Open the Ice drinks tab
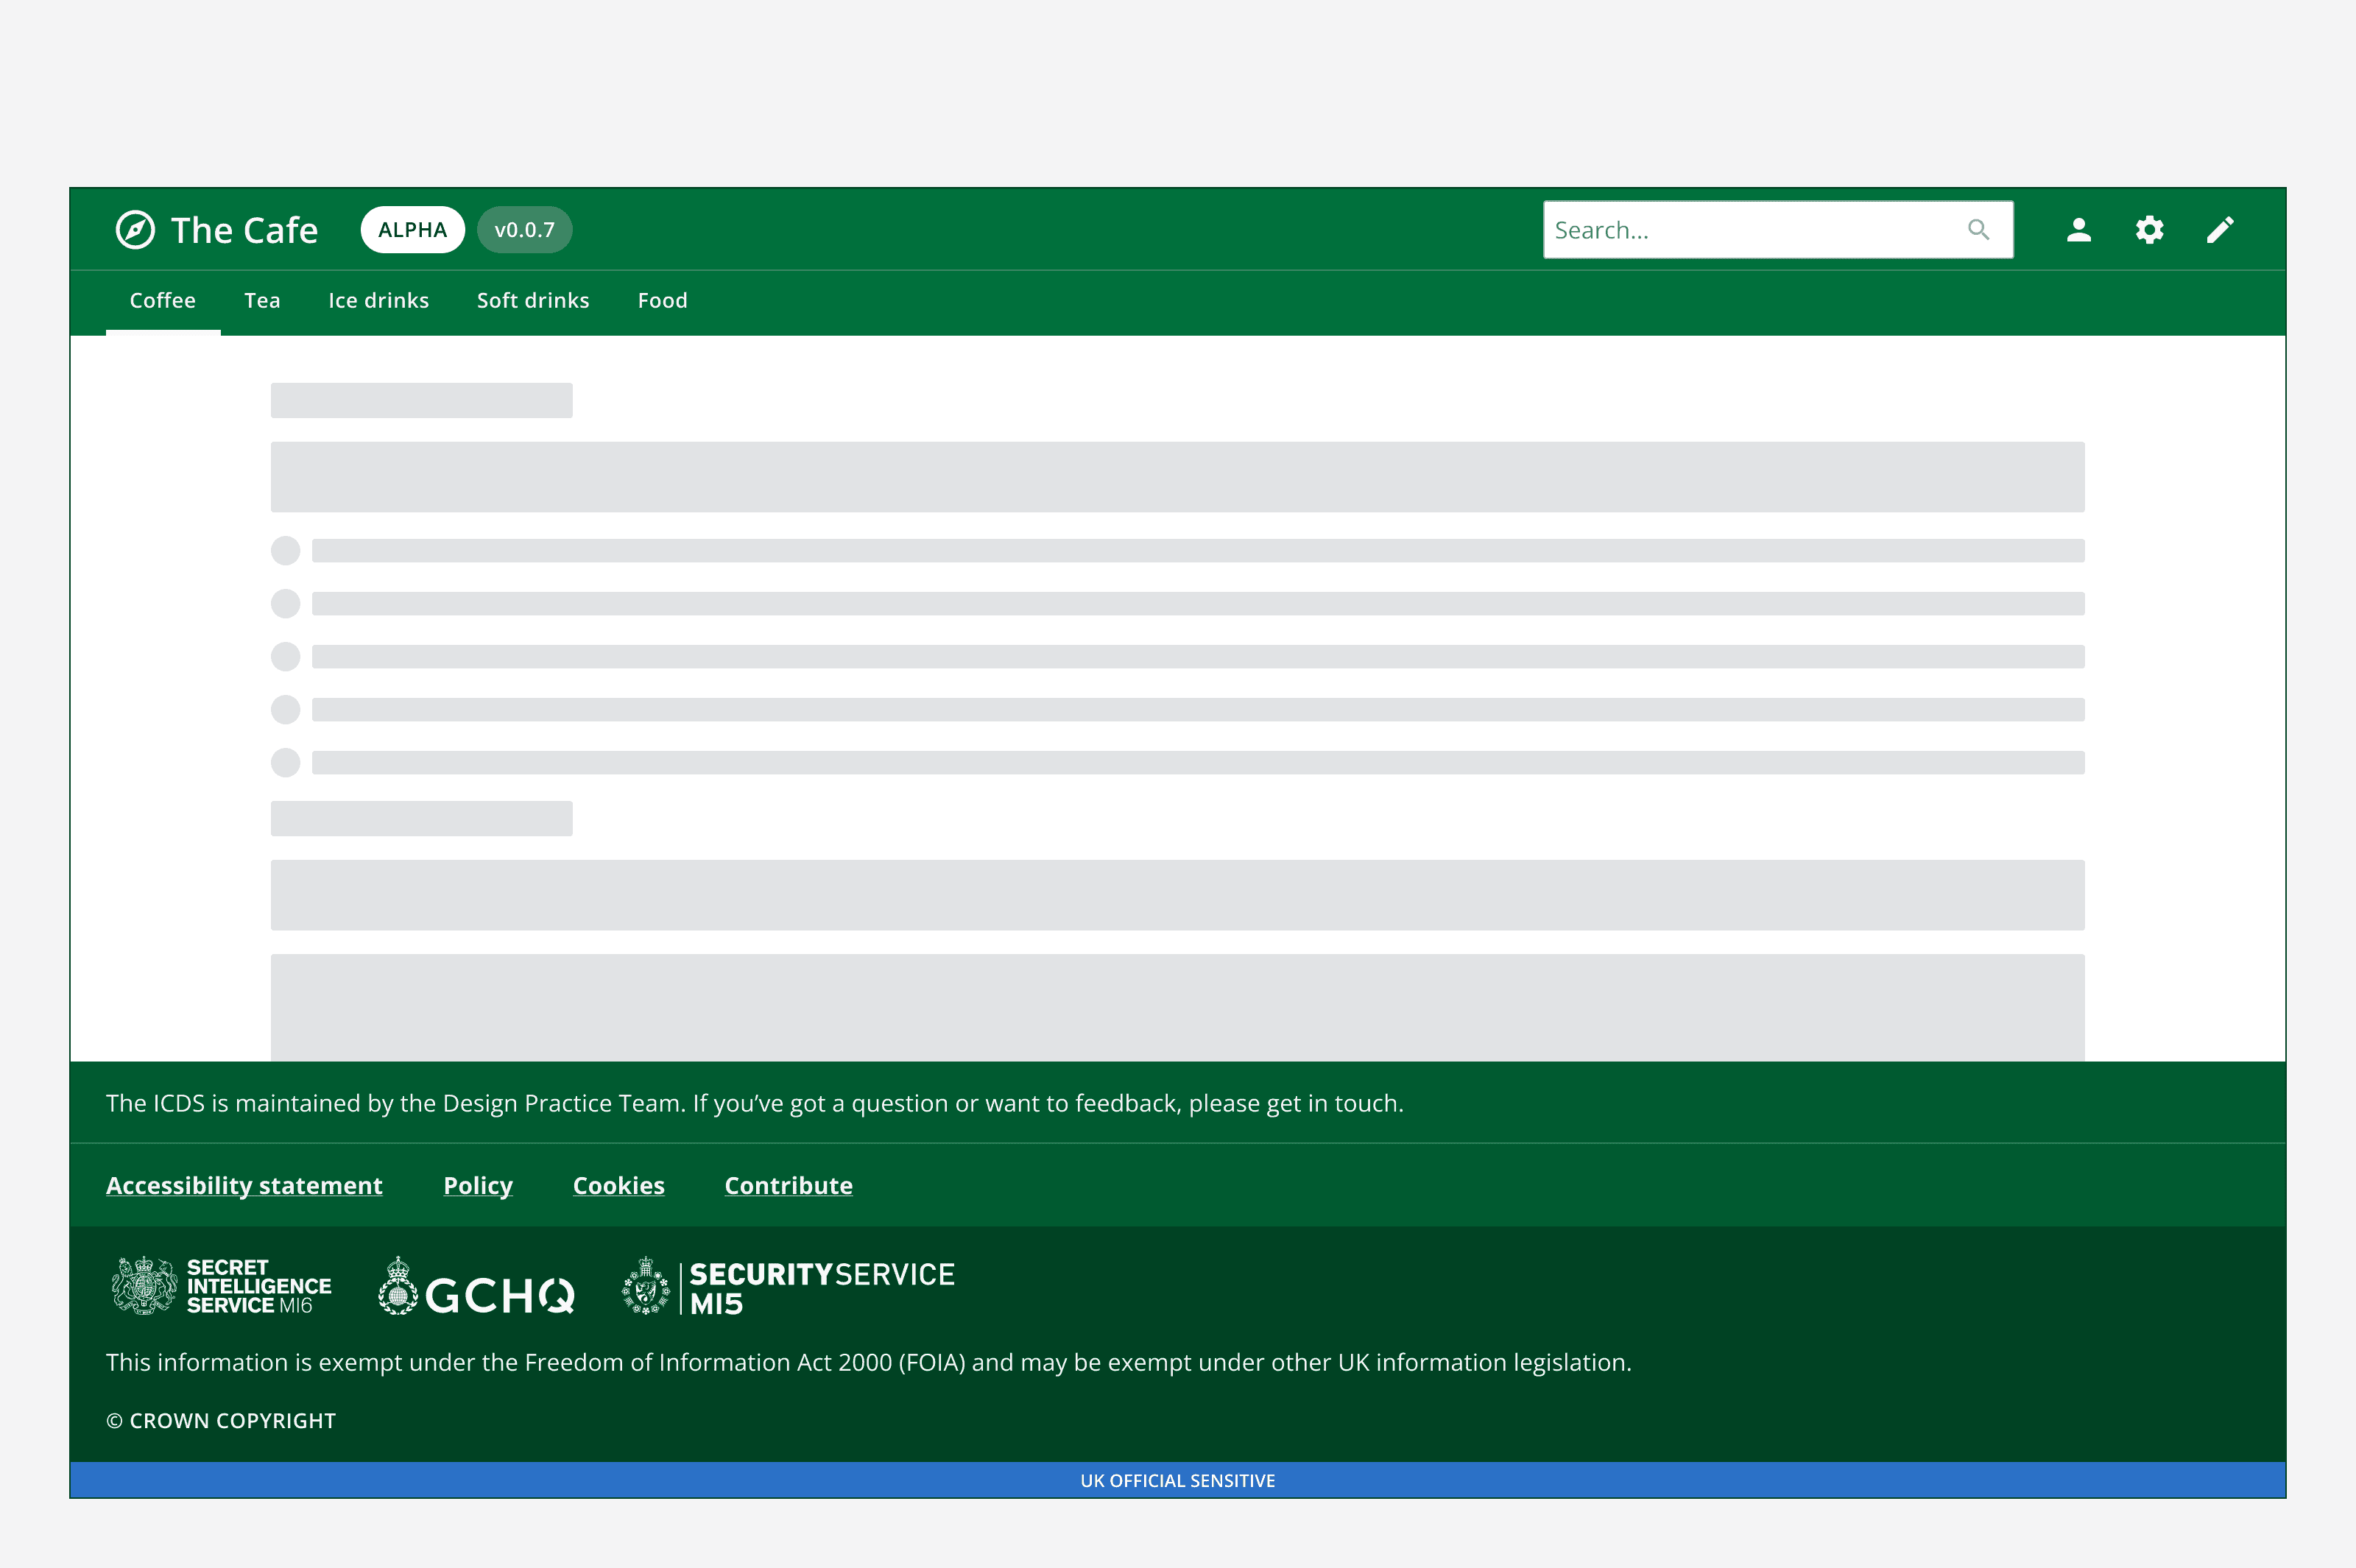Image resolution: width=2356 pixels, height=1568 pixels. (378, 300)
